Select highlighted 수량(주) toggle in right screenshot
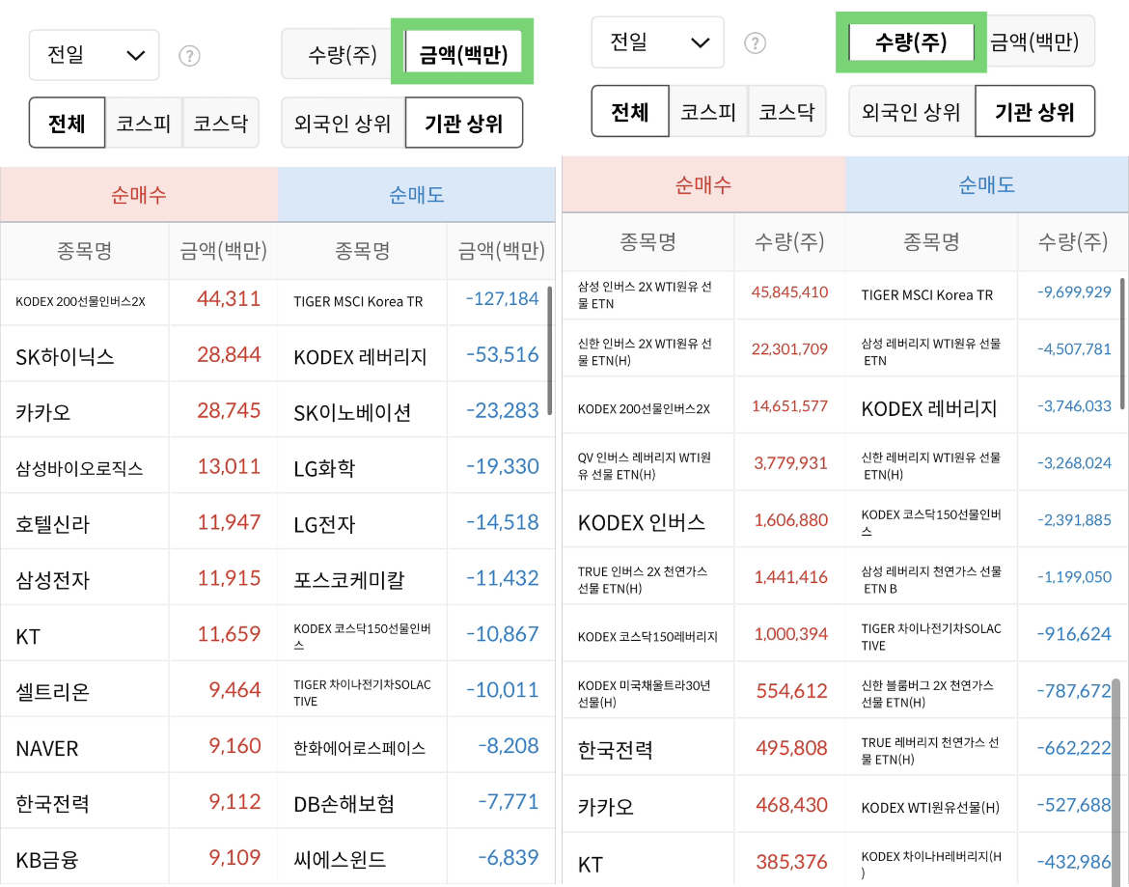This screenshot has width=1129, height=887. [x=911, y=42]
